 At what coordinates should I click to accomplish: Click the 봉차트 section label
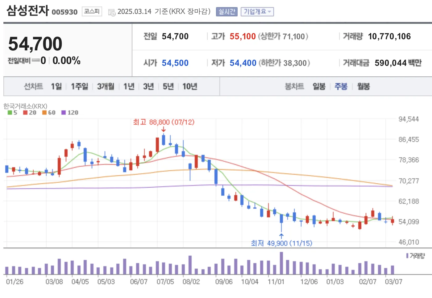click(294, 86)
